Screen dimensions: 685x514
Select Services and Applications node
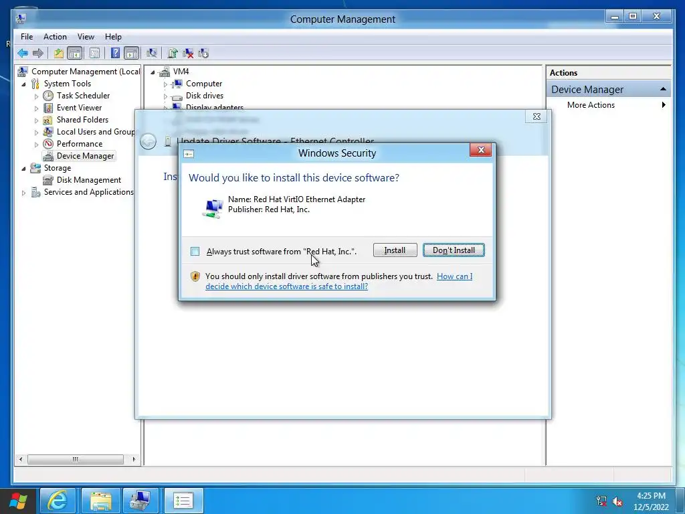click(x=89, y=192)
